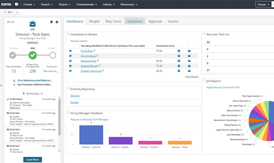Click the blue Advance - Great Fit bar
Viewport: 274px width, 163px height.
click(91, 134)
